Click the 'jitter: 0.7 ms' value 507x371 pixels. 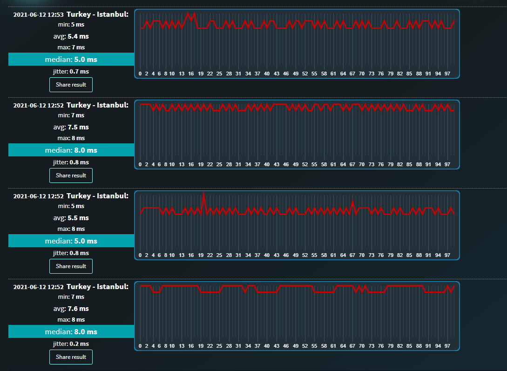(x=71, y=72)
